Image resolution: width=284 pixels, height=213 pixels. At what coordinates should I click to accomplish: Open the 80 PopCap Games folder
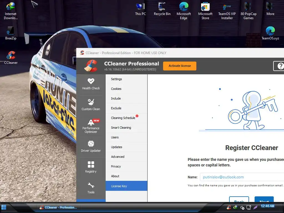tap(248, 11)
